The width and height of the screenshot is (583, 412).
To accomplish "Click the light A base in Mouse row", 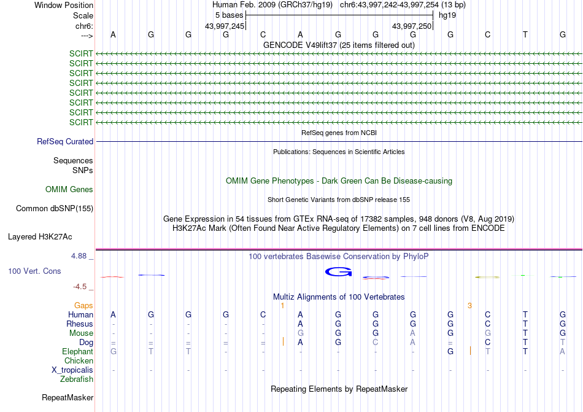I will 413,333.
